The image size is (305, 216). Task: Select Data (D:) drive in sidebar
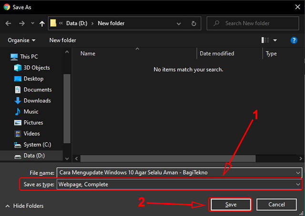tap(34, 155)
